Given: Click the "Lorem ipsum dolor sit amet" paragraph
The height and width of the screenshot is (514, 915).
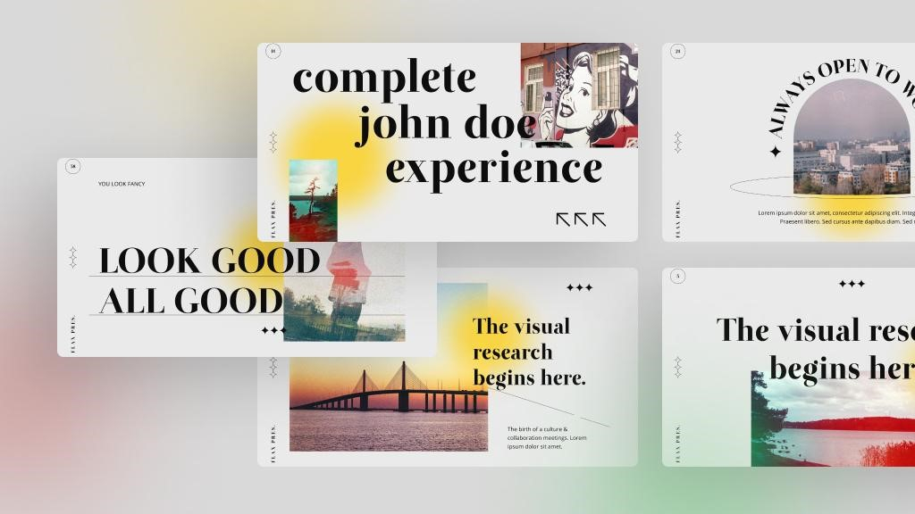Looking at the screenshot, I should [x=836, y=218].
